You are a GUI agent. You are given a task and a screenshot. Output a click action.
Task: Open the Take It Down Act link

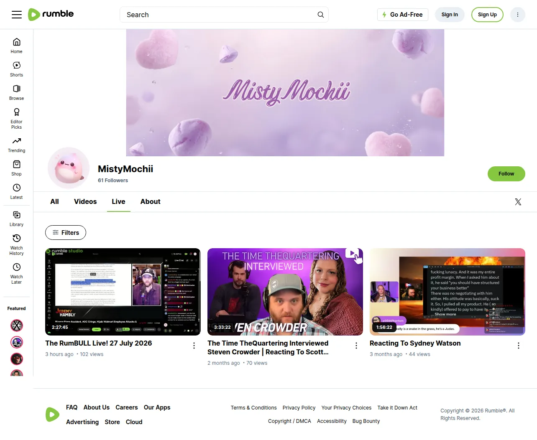pos(397,408)
